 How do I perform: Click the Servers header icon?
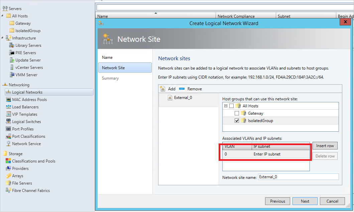click(x=5, y=8)
